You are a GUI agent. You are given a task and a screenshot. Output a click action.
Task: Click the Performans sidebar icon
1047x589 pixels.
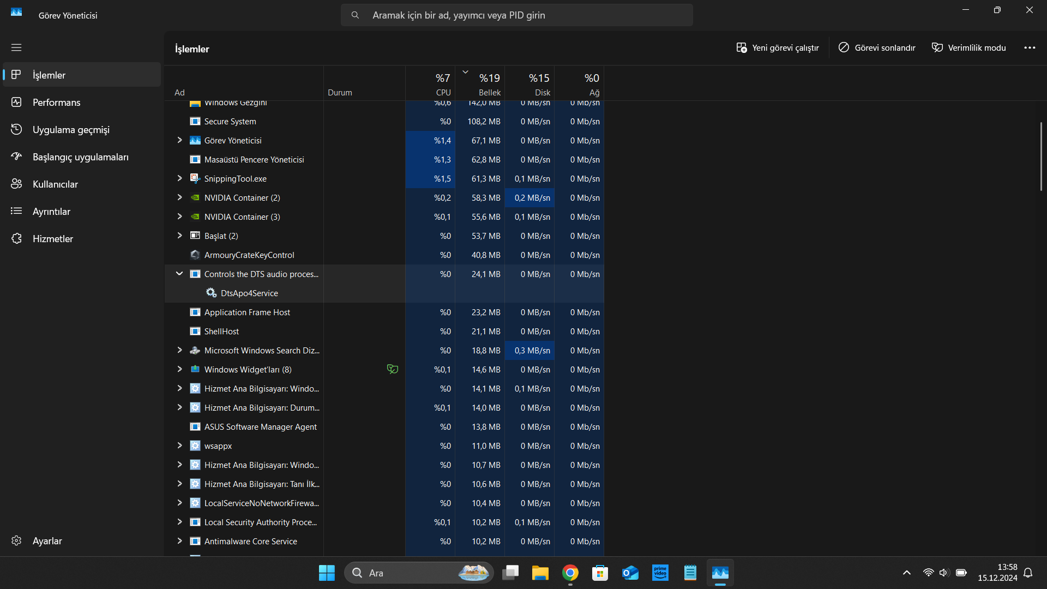pyautogui.click(x=16, y=102)
